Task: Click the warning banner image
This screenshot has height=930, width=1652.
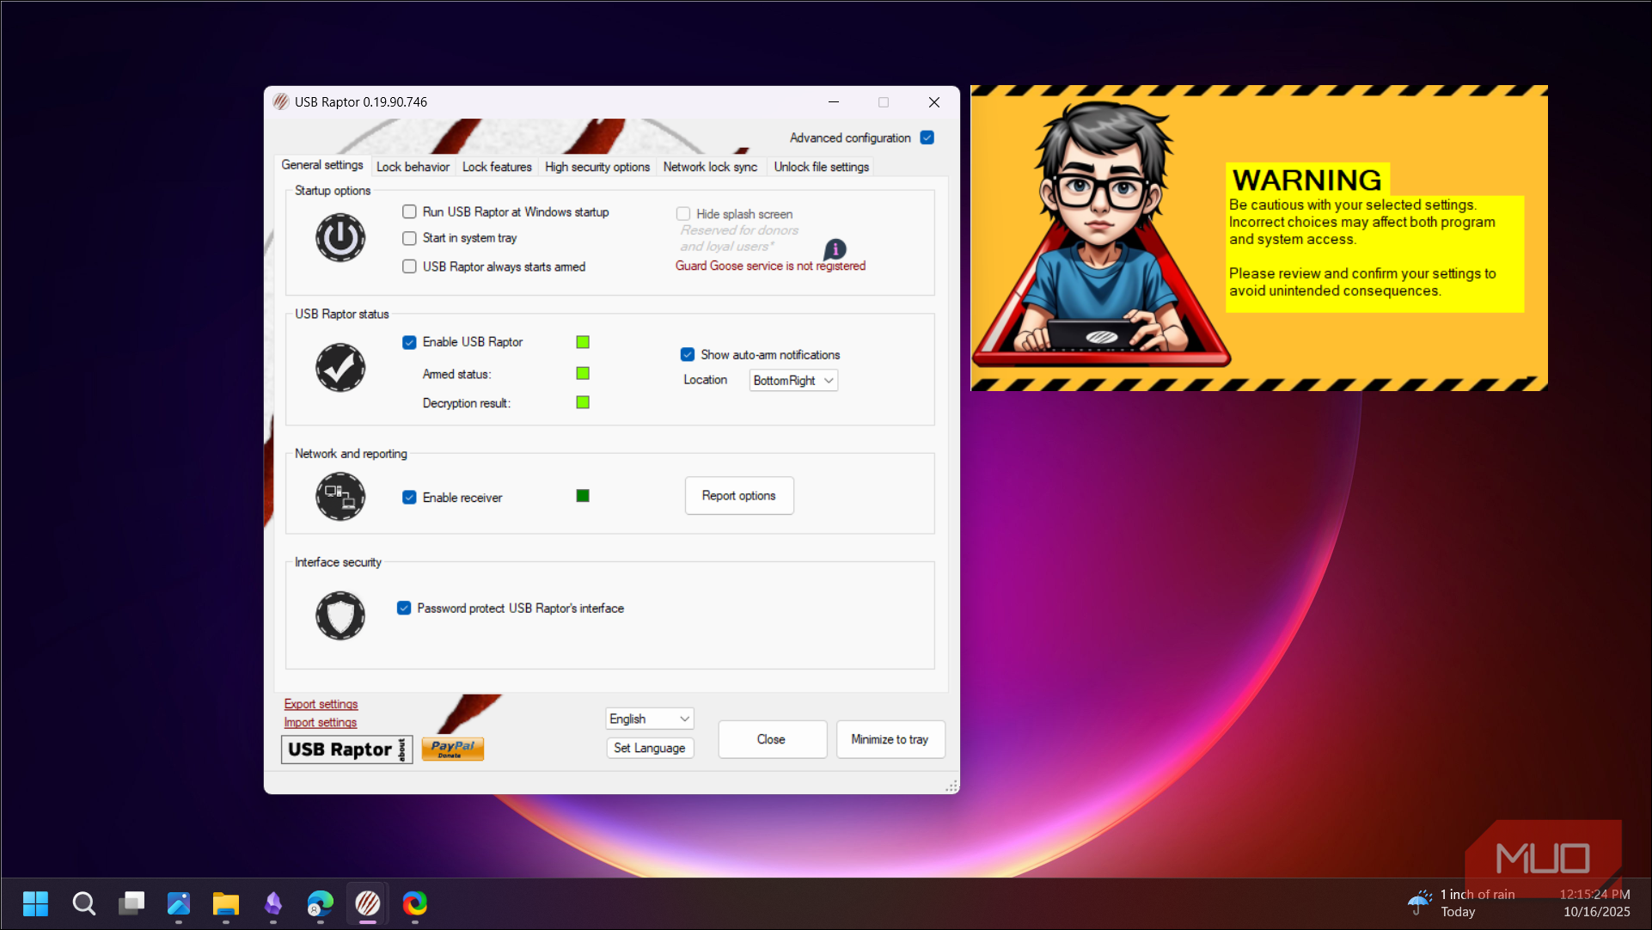Action: pyautogui.click(x=1259, y=238)
